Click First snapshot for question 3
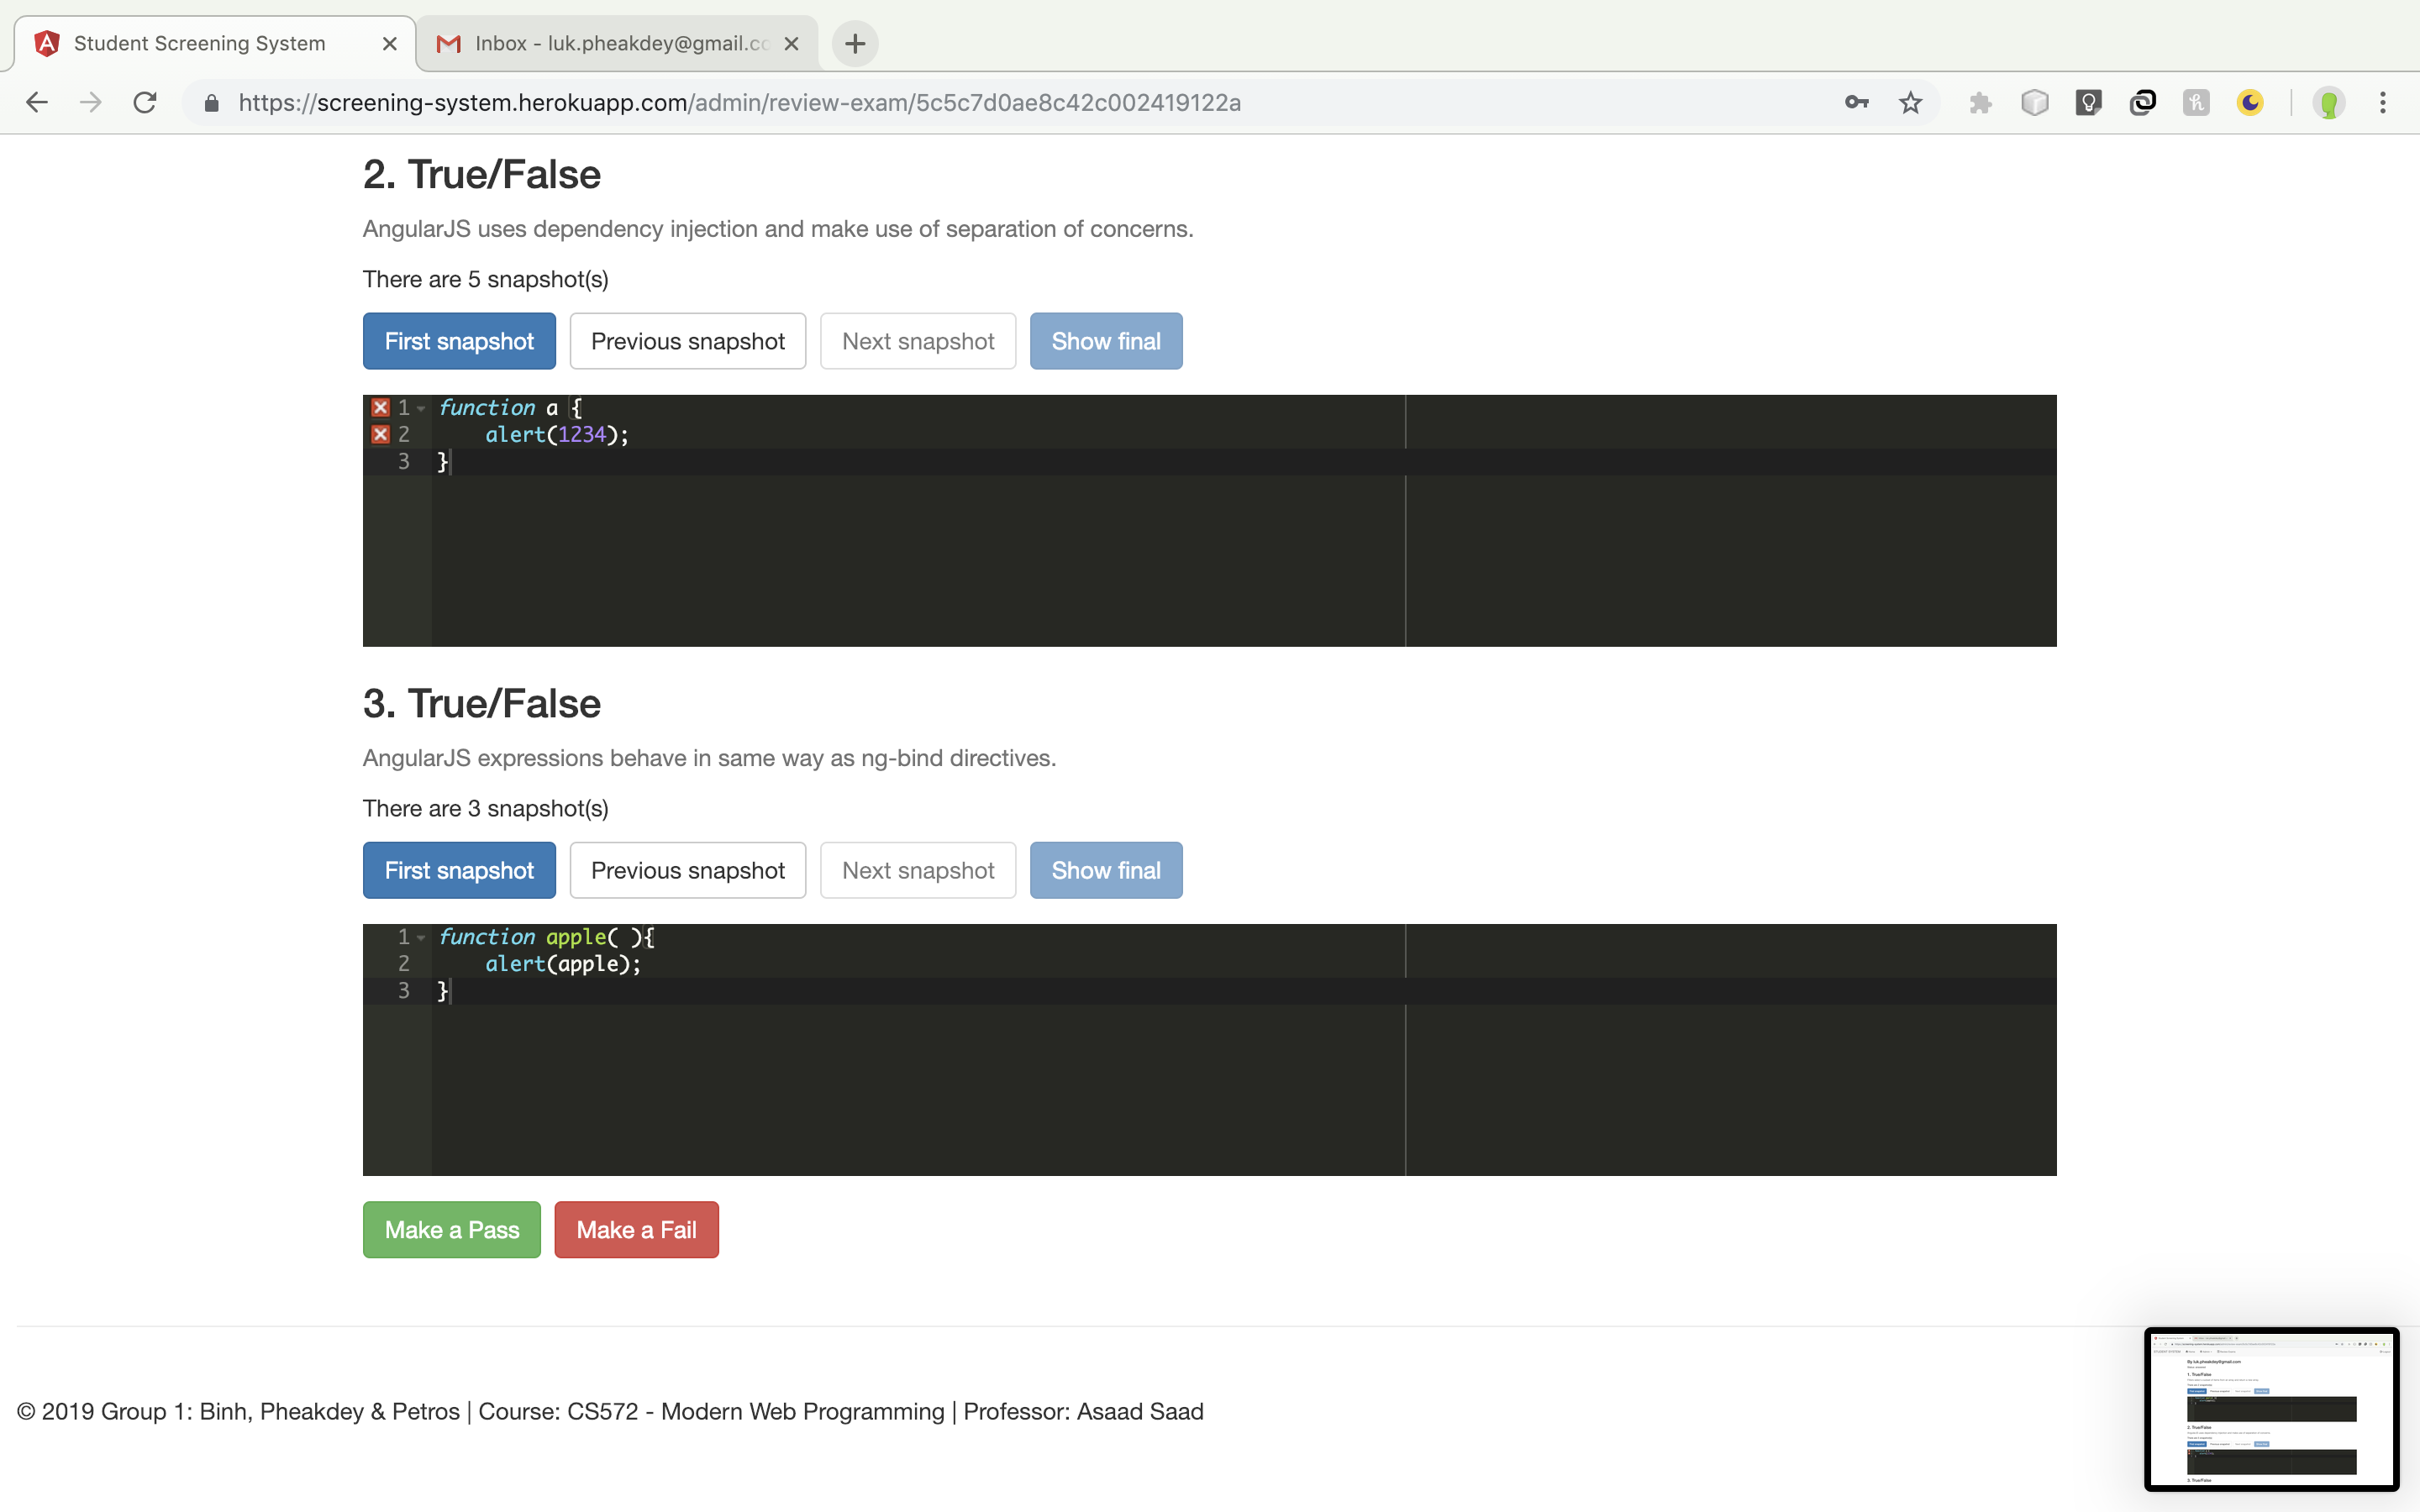Image resolution: width=2420 pixels, height=1512 pixels. tap(459, 870)
